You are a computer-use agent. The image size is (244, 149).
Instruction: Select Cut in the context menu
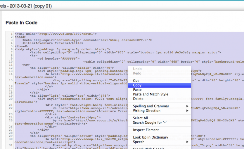click(136, 81)
